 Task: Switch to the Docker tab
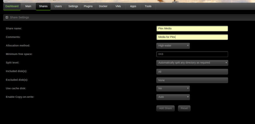pyautogui.click(x=103, y=6)
